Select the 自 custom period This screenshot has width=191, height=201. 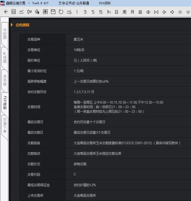140,12
